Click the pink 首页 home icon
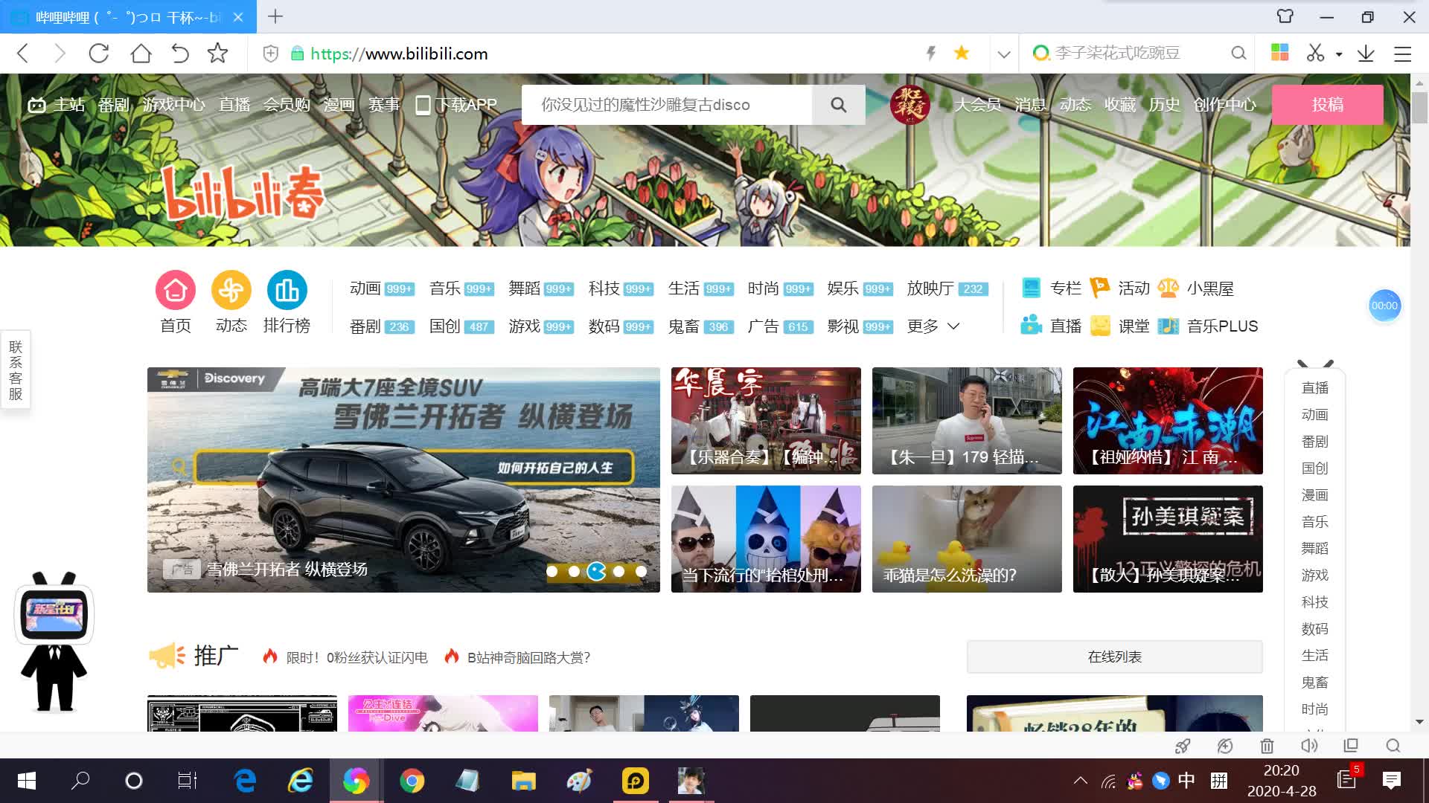The image size is (1429, 803). click(x=176, y=290)
